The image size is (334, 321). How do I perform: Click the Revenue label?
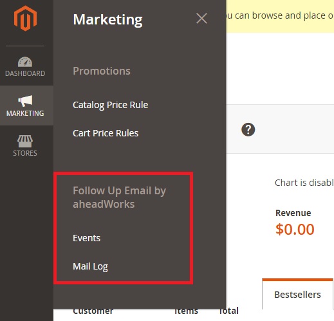pos(293,213)
